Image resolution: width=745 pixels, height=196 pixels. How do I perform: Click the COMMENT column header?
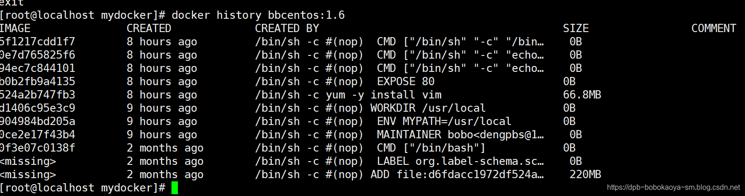click(x=714, y=28)
